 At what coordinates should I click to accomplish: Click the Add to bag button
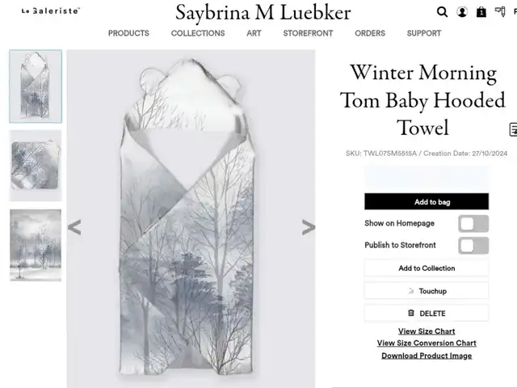click(x=427, y=201)
